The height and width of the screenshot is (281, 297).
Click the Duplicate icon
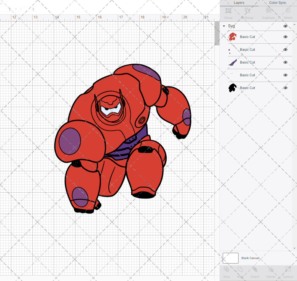268,11
